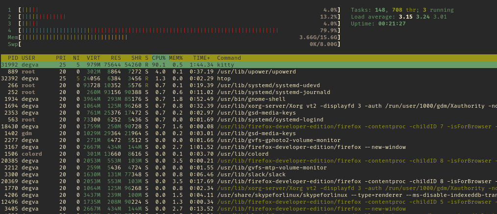Sort by the MEM% column header
The height and width of the screenshot is (214, 497).
coord(176,58)
